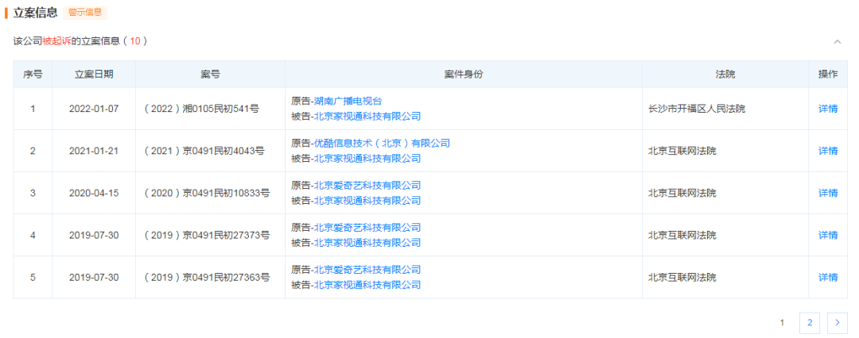Open defendant 北京家视通科技有限公司 in row 2

pos(367,159)
